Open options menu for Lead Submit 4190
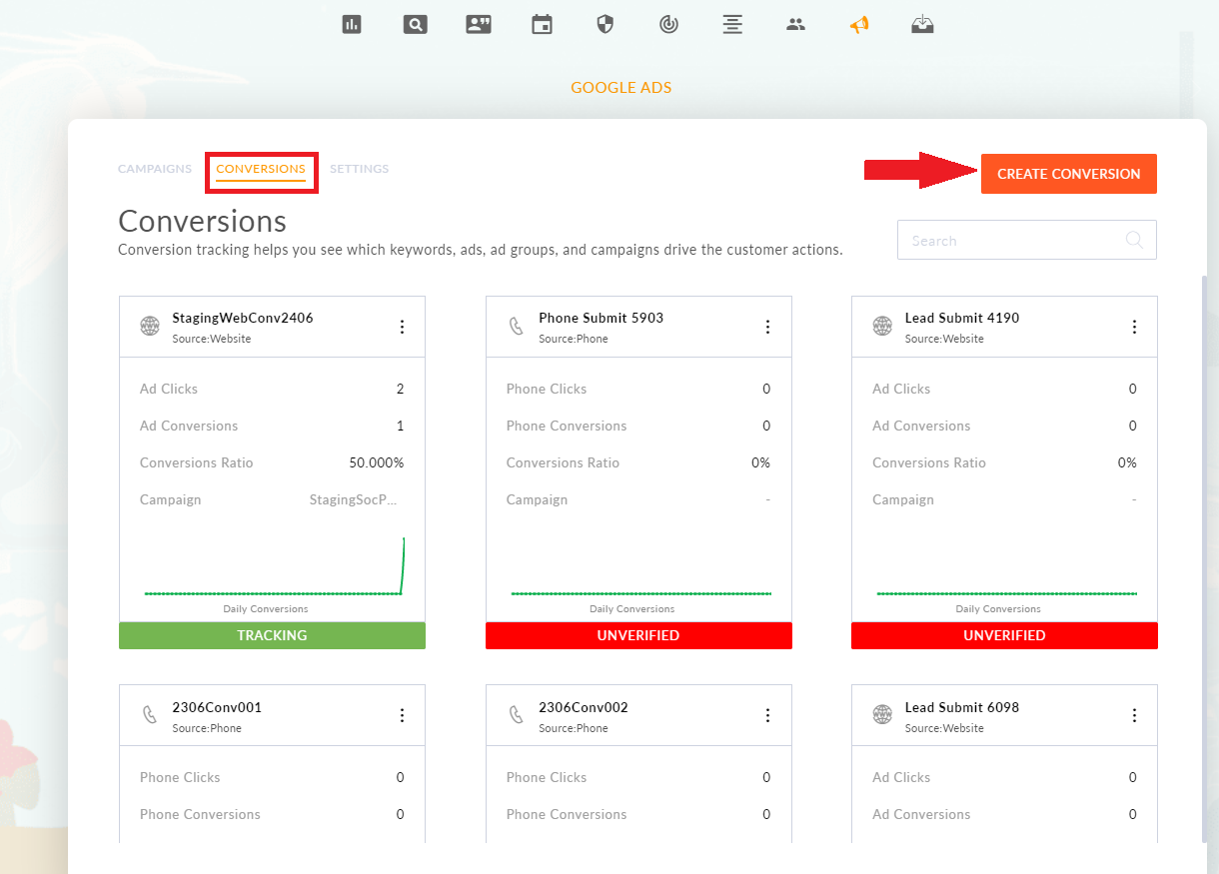 coord(1134,327)
